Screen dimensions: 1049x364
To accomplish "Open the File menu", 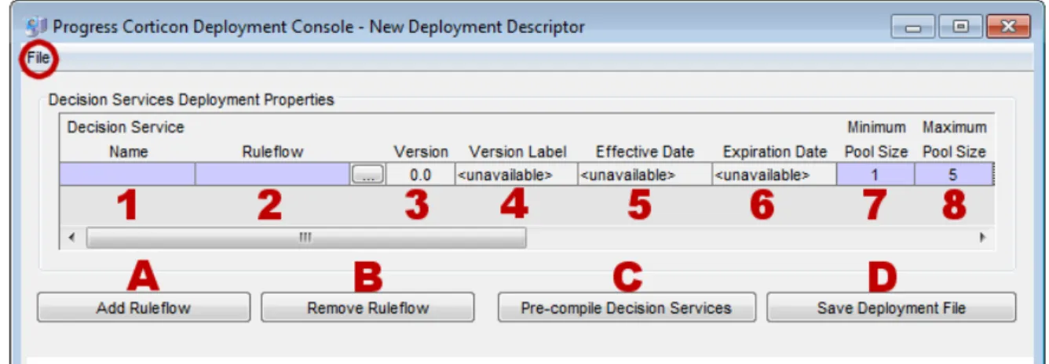I will [x=38, y=59].
